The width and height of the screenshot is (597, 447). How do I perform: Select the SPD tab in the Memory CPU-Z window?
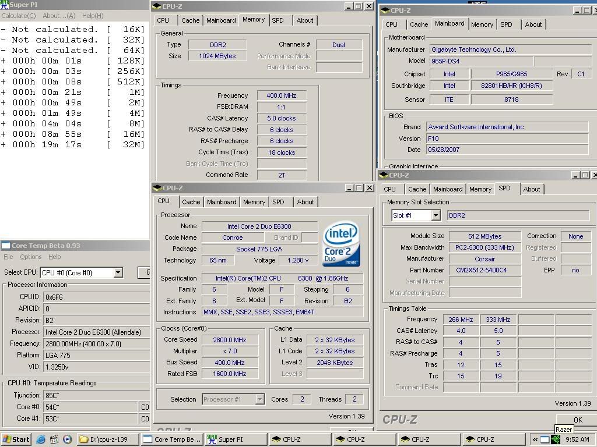tap(278, 20)
